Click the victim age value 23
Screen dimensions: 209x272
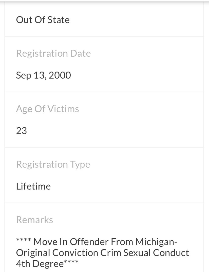coord(22,131)
